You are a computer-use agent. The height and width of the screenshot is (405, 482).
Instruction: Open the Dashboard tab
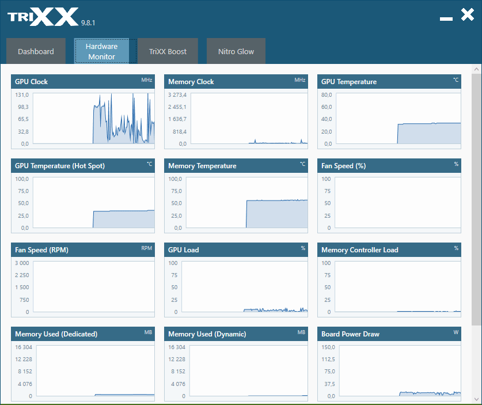point(36,51)
